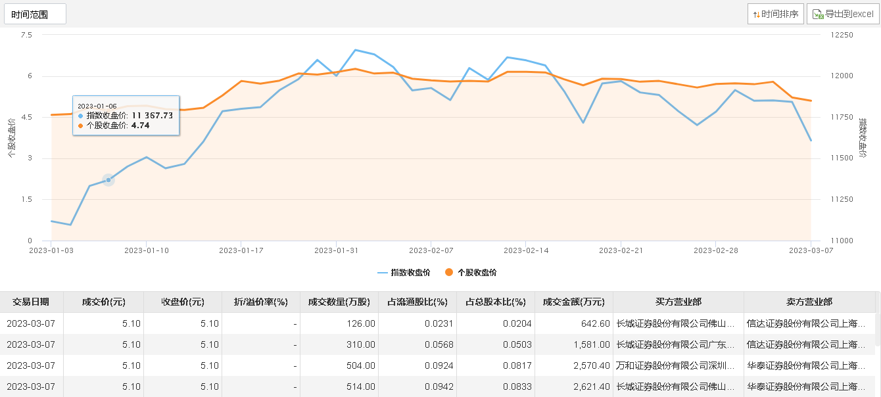Click the 折/溢价率(%) column header
The width and height of the screenshot is (881, 397).
[x=261, y=302]
